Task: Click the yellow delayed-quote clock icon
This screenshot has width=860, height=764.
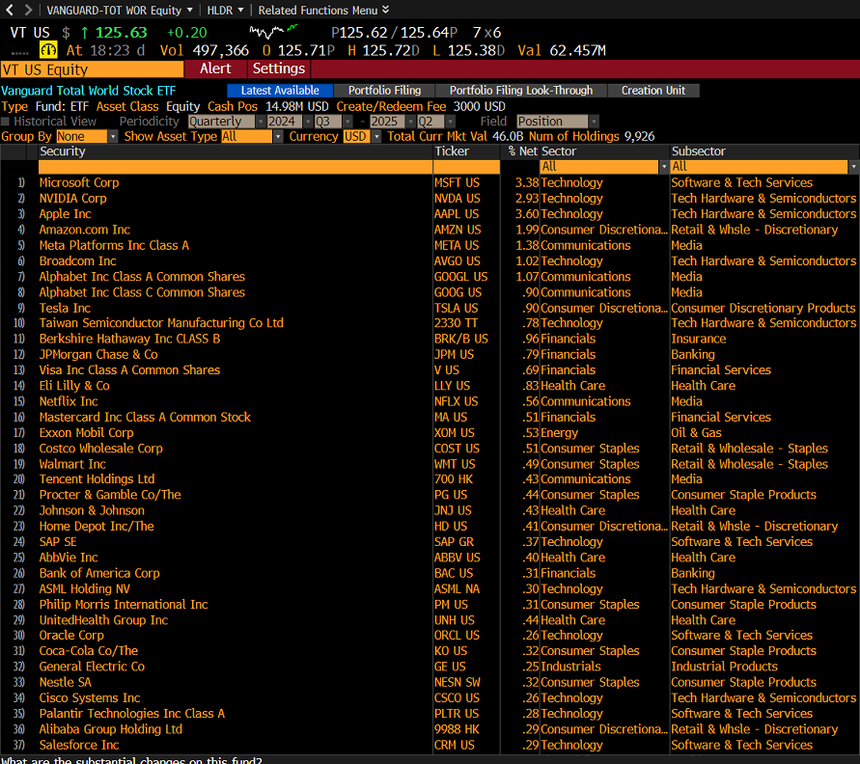Action: 48,50
